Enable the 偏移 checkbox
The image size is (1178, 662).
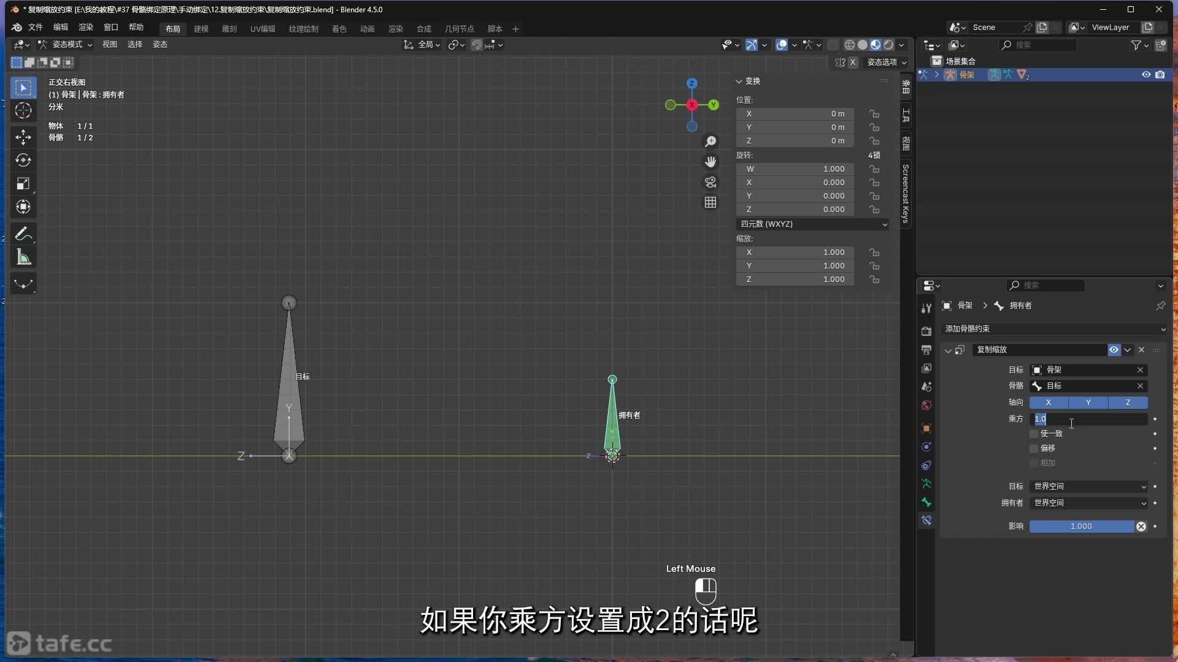1034,448
